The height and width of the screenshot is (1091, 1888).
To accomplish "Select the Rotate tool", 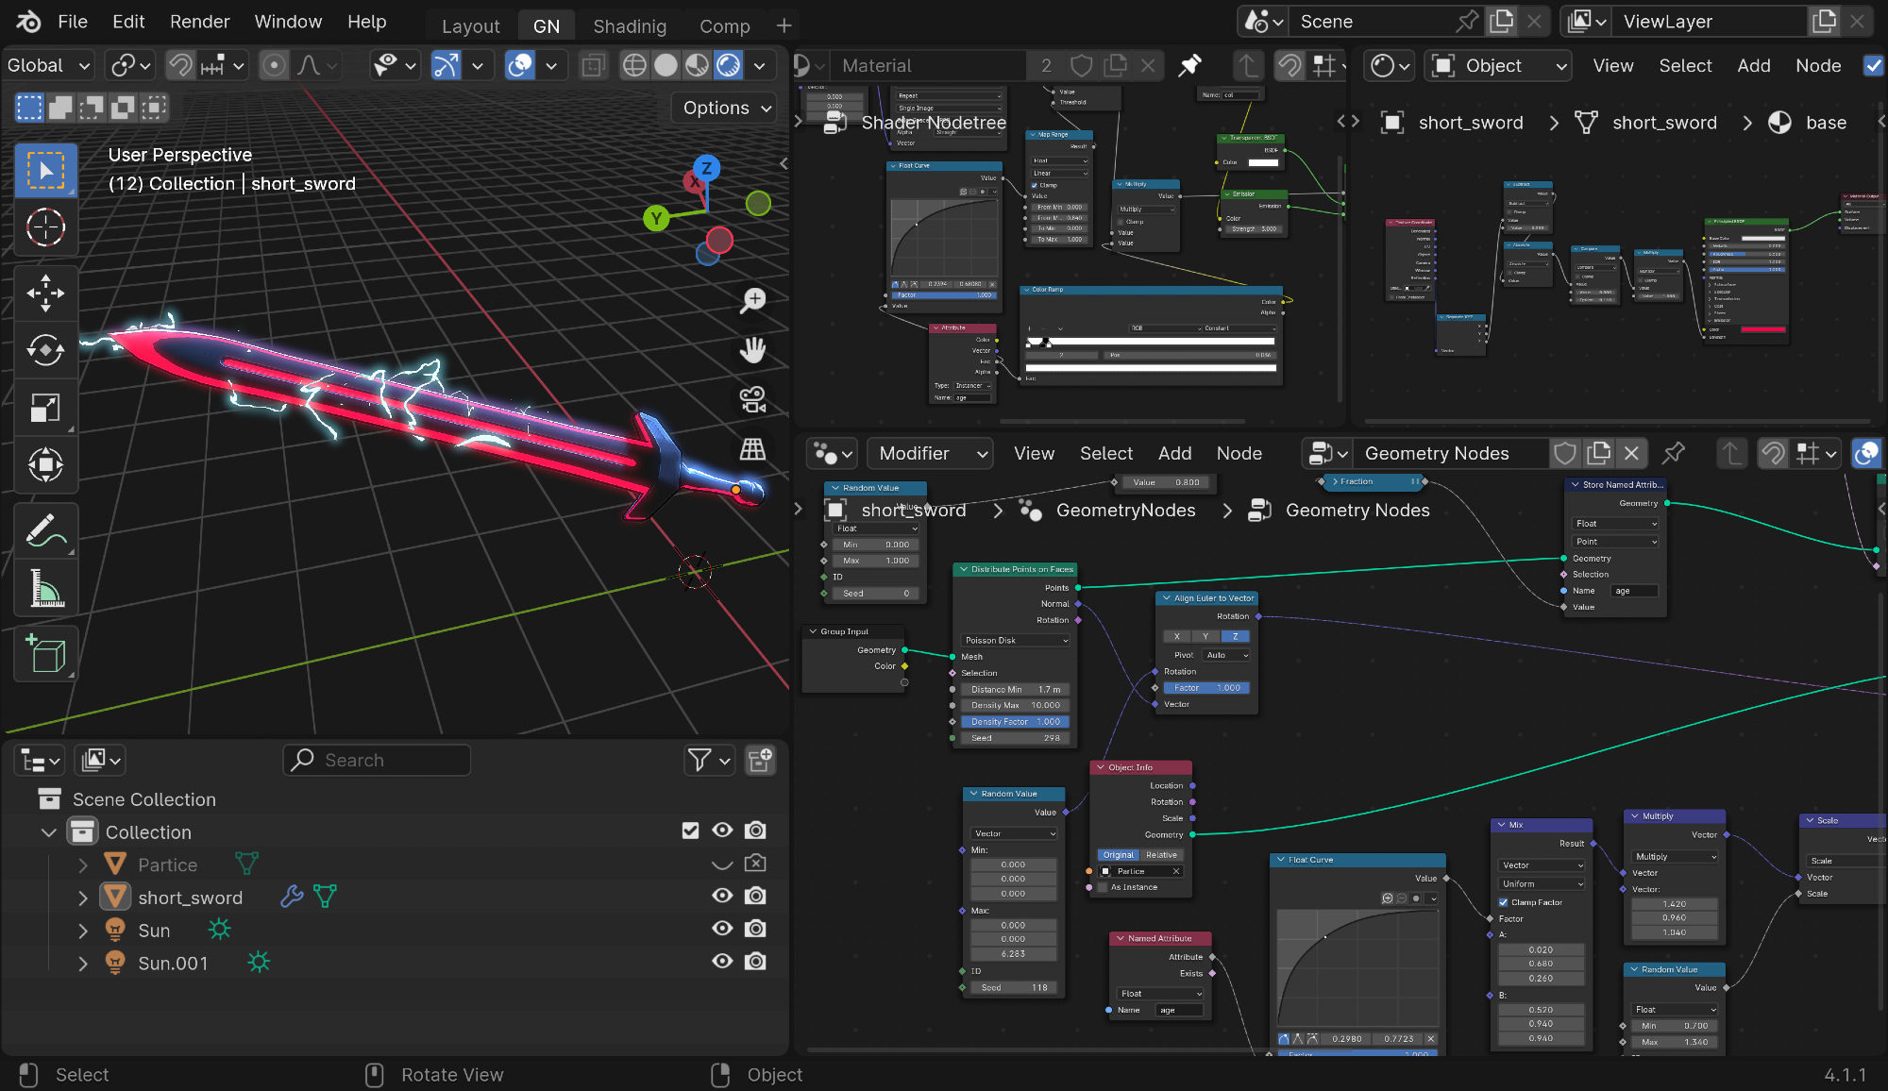I will [45, 350].
